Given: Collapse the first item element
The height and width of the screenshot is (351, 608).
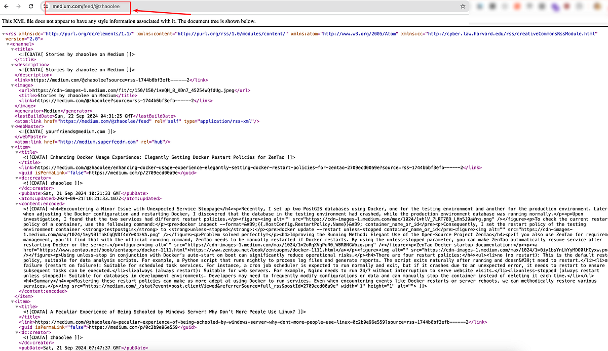Looking at the screenshot, I should [x=12, y=147].
